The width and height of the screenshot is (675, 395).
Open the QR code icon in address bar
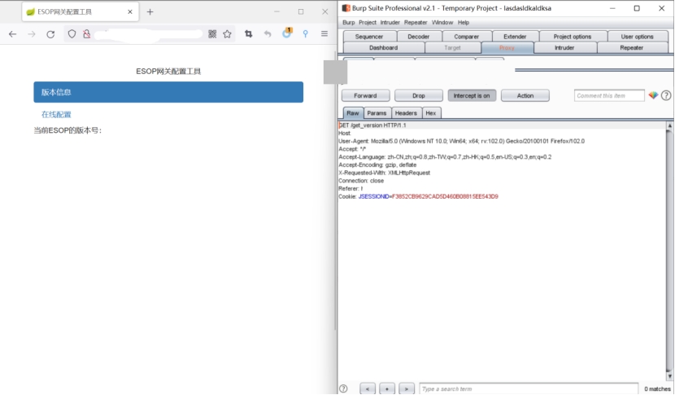coord(212,33)
